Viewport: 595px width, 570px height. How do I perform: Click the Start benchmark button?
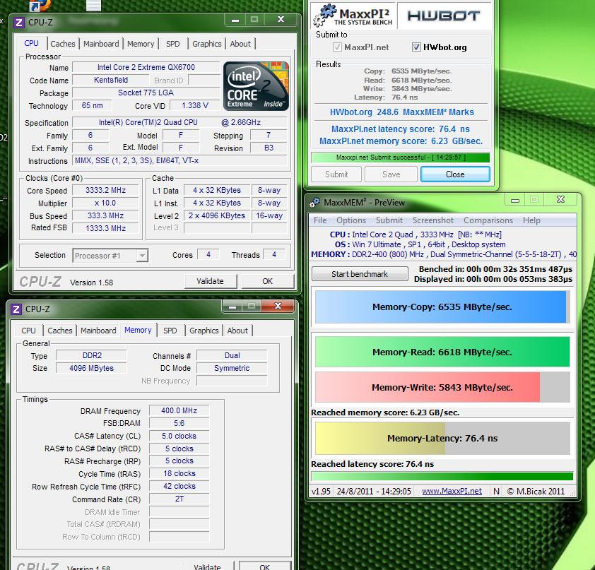(x=360, y=274)
